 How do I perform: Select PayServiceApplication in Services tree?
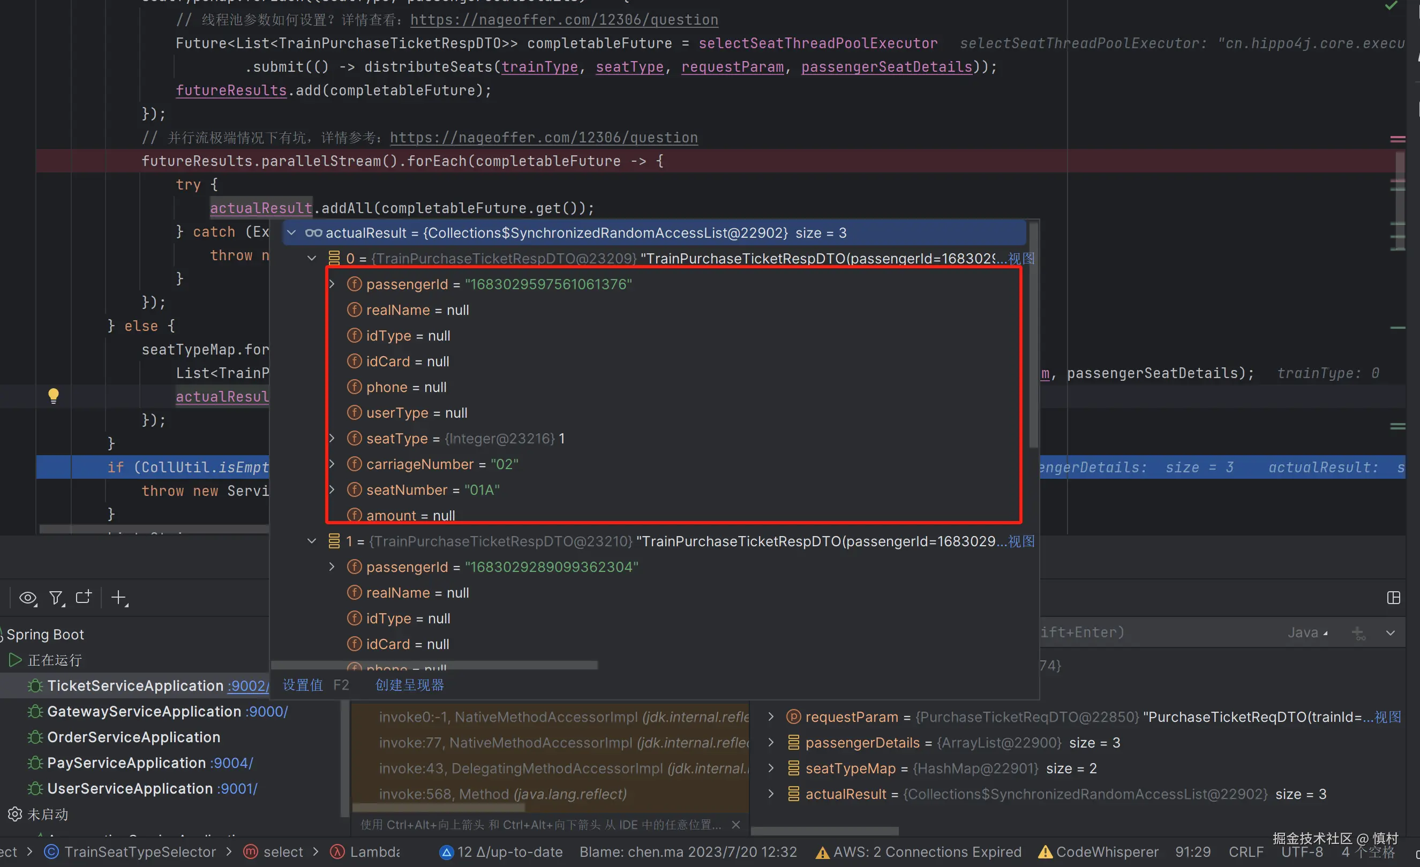coord(126,763)
